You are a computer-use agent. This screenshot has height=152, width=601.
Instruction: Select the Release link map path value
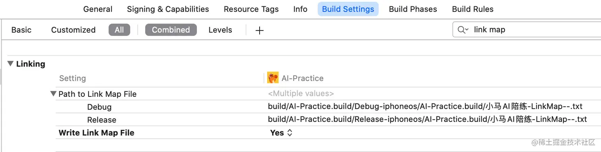coord(427,119)
